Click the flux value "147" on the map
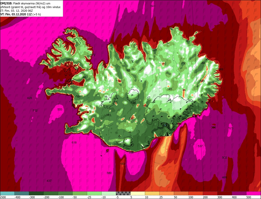Viewport: 261px width, 199px height. click(x=120, y=81)
